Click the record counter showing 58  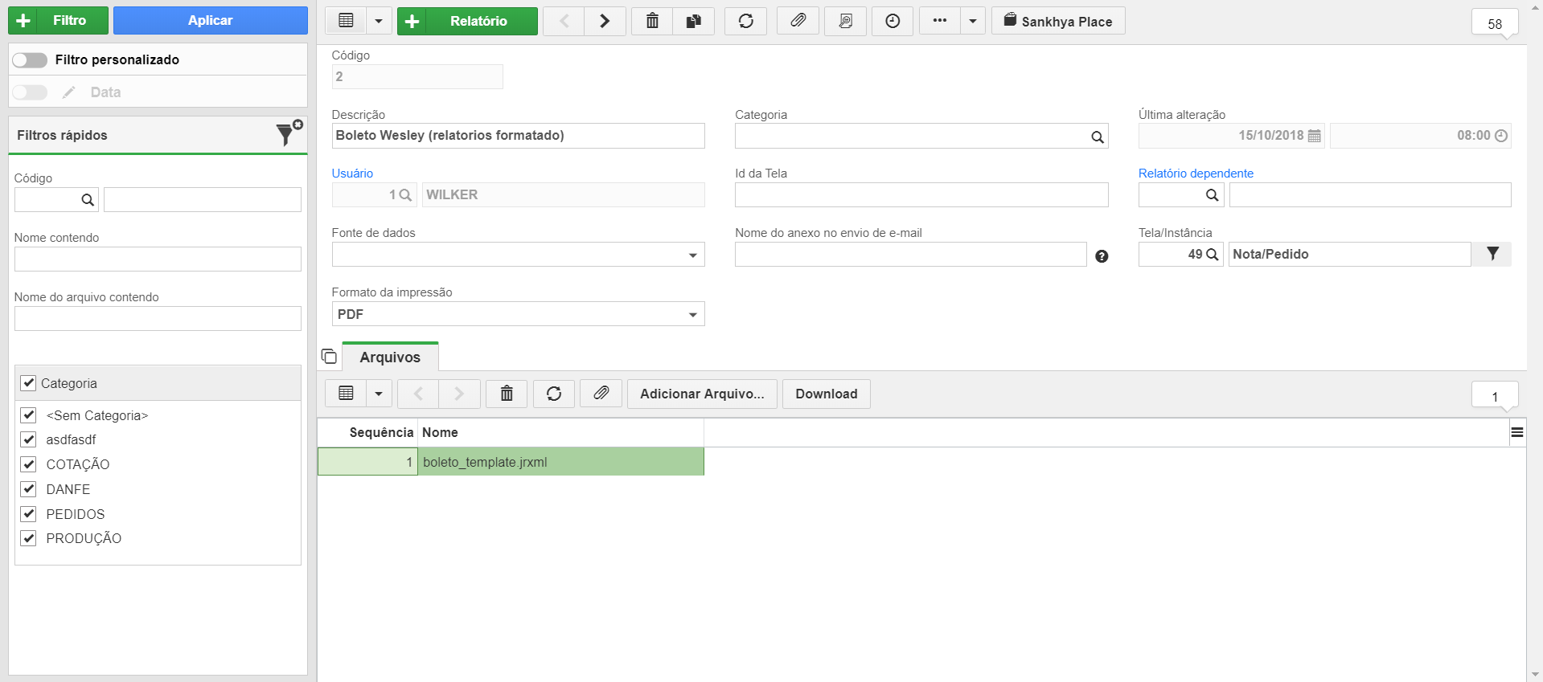pos(1495,23)
